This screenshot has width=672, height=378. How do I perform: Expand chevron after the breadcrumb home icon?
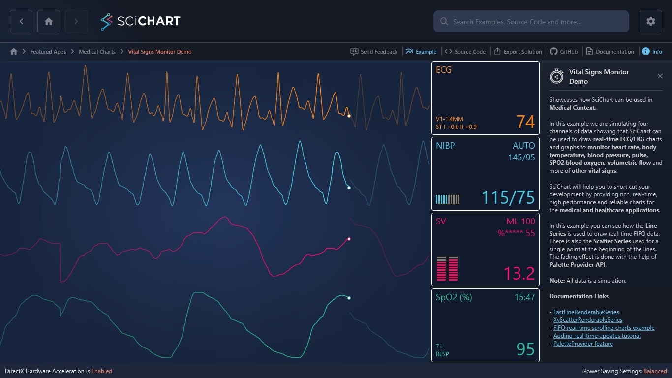pos(24,52)
